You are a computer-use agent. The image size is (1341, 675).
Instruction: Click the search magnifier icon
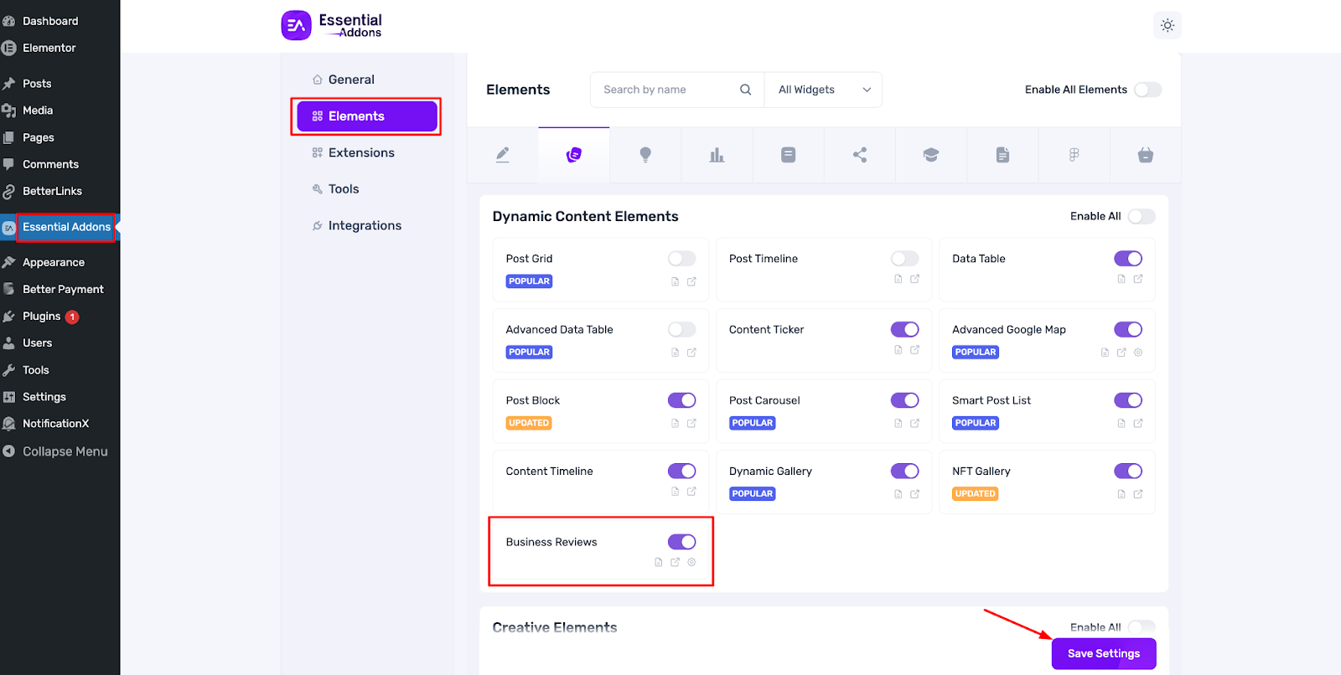click(745, 90)
